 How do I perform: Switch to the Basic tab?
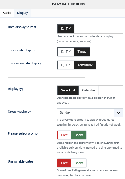coord(7,13)
